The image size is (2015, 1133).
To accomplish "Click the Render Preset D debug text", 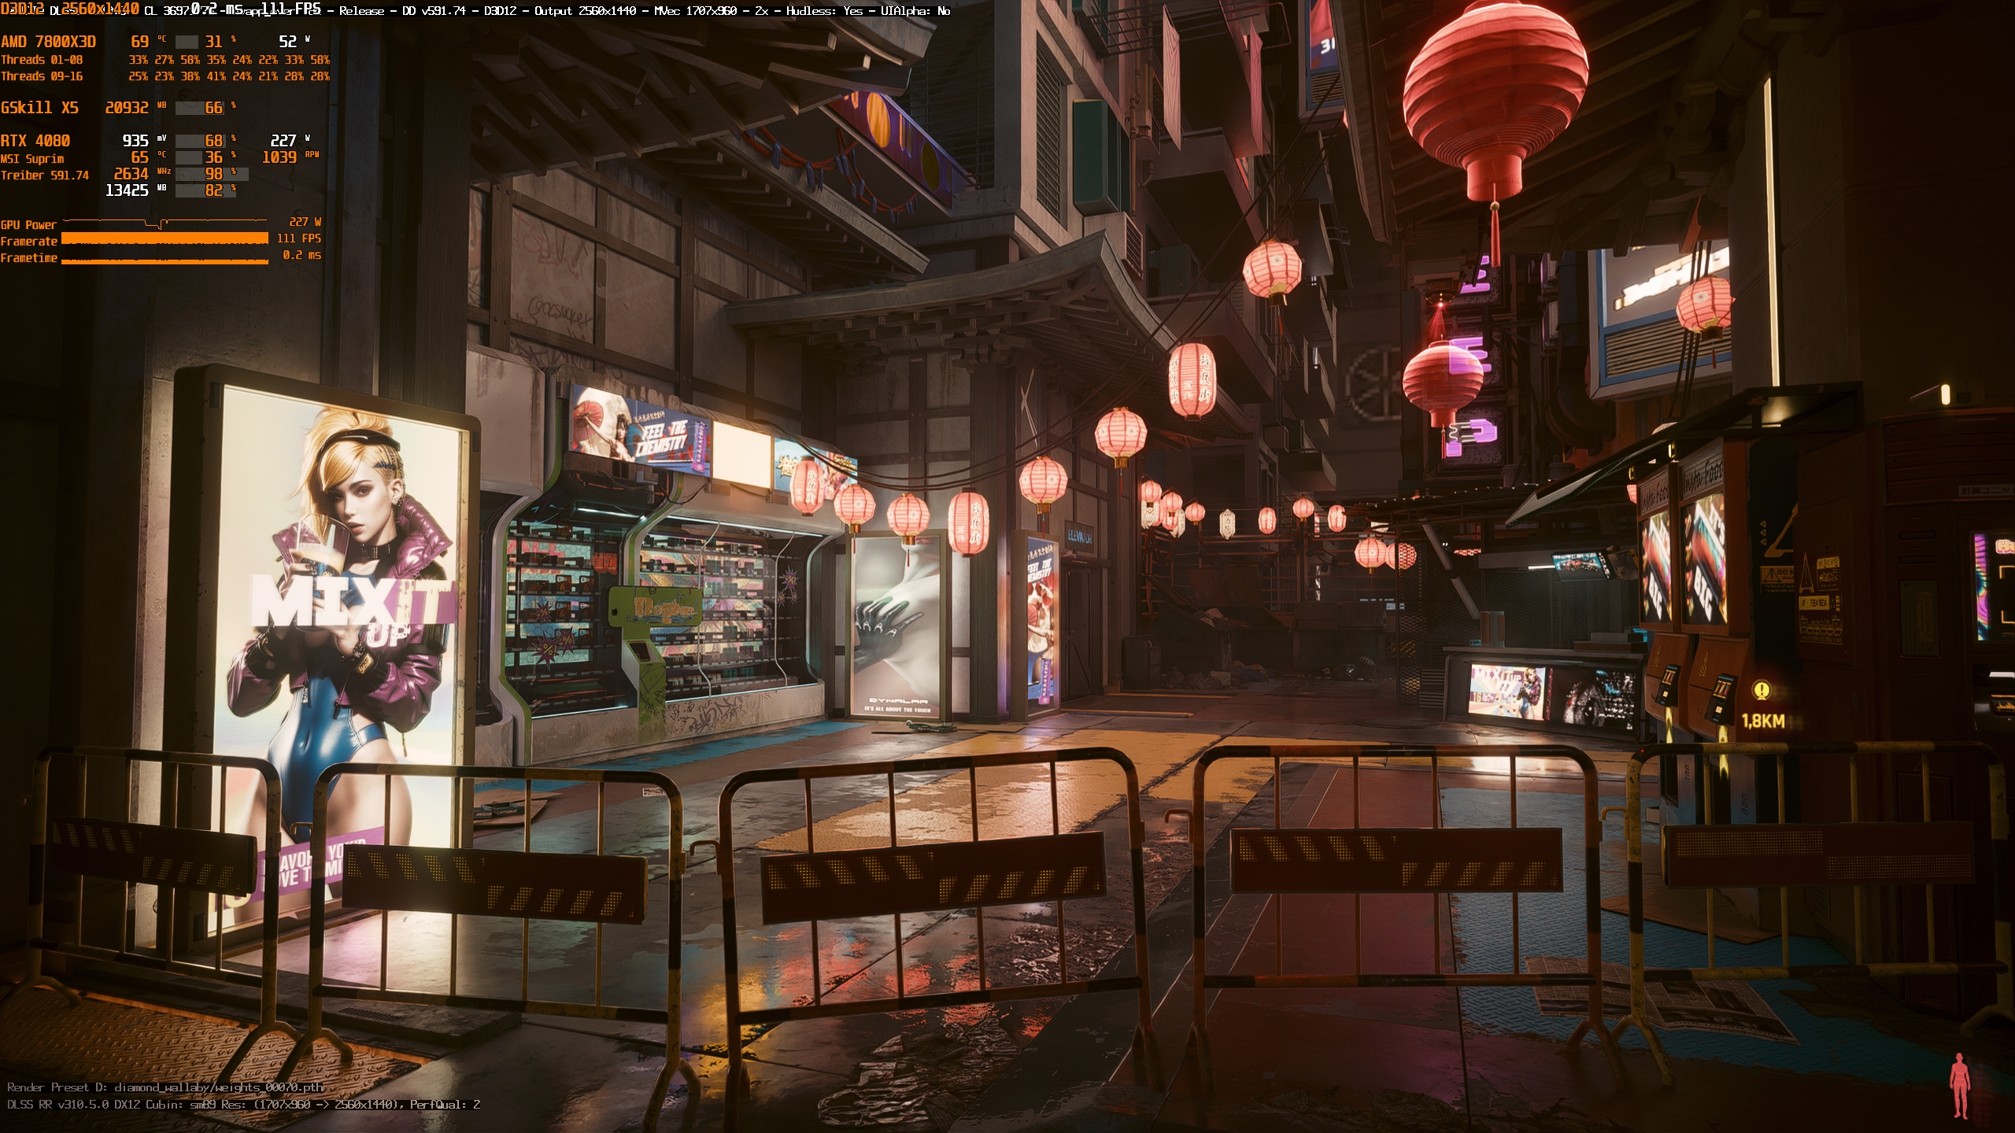I will pos(165,1087).
